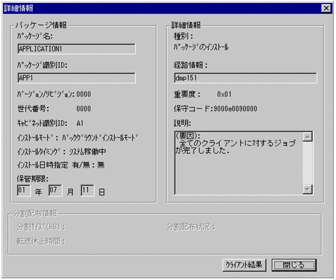Click the パッケージ名 field containing APPLICATION1
The width and height of the screenshot is (336, 280).
pyautogui.click(x=76, y=49)
